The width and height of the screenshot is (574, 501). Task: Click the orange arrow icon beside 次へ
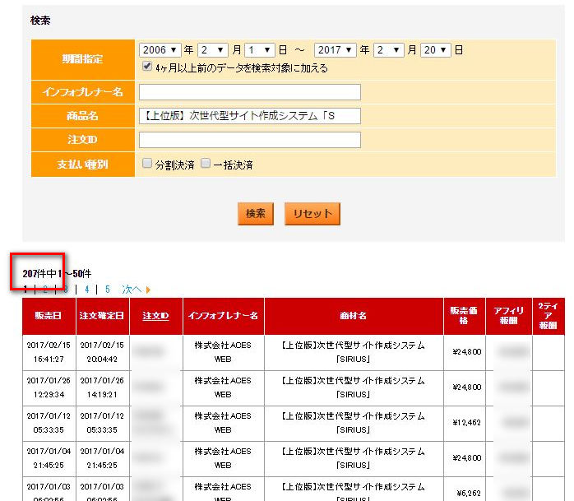pos(148,290)
